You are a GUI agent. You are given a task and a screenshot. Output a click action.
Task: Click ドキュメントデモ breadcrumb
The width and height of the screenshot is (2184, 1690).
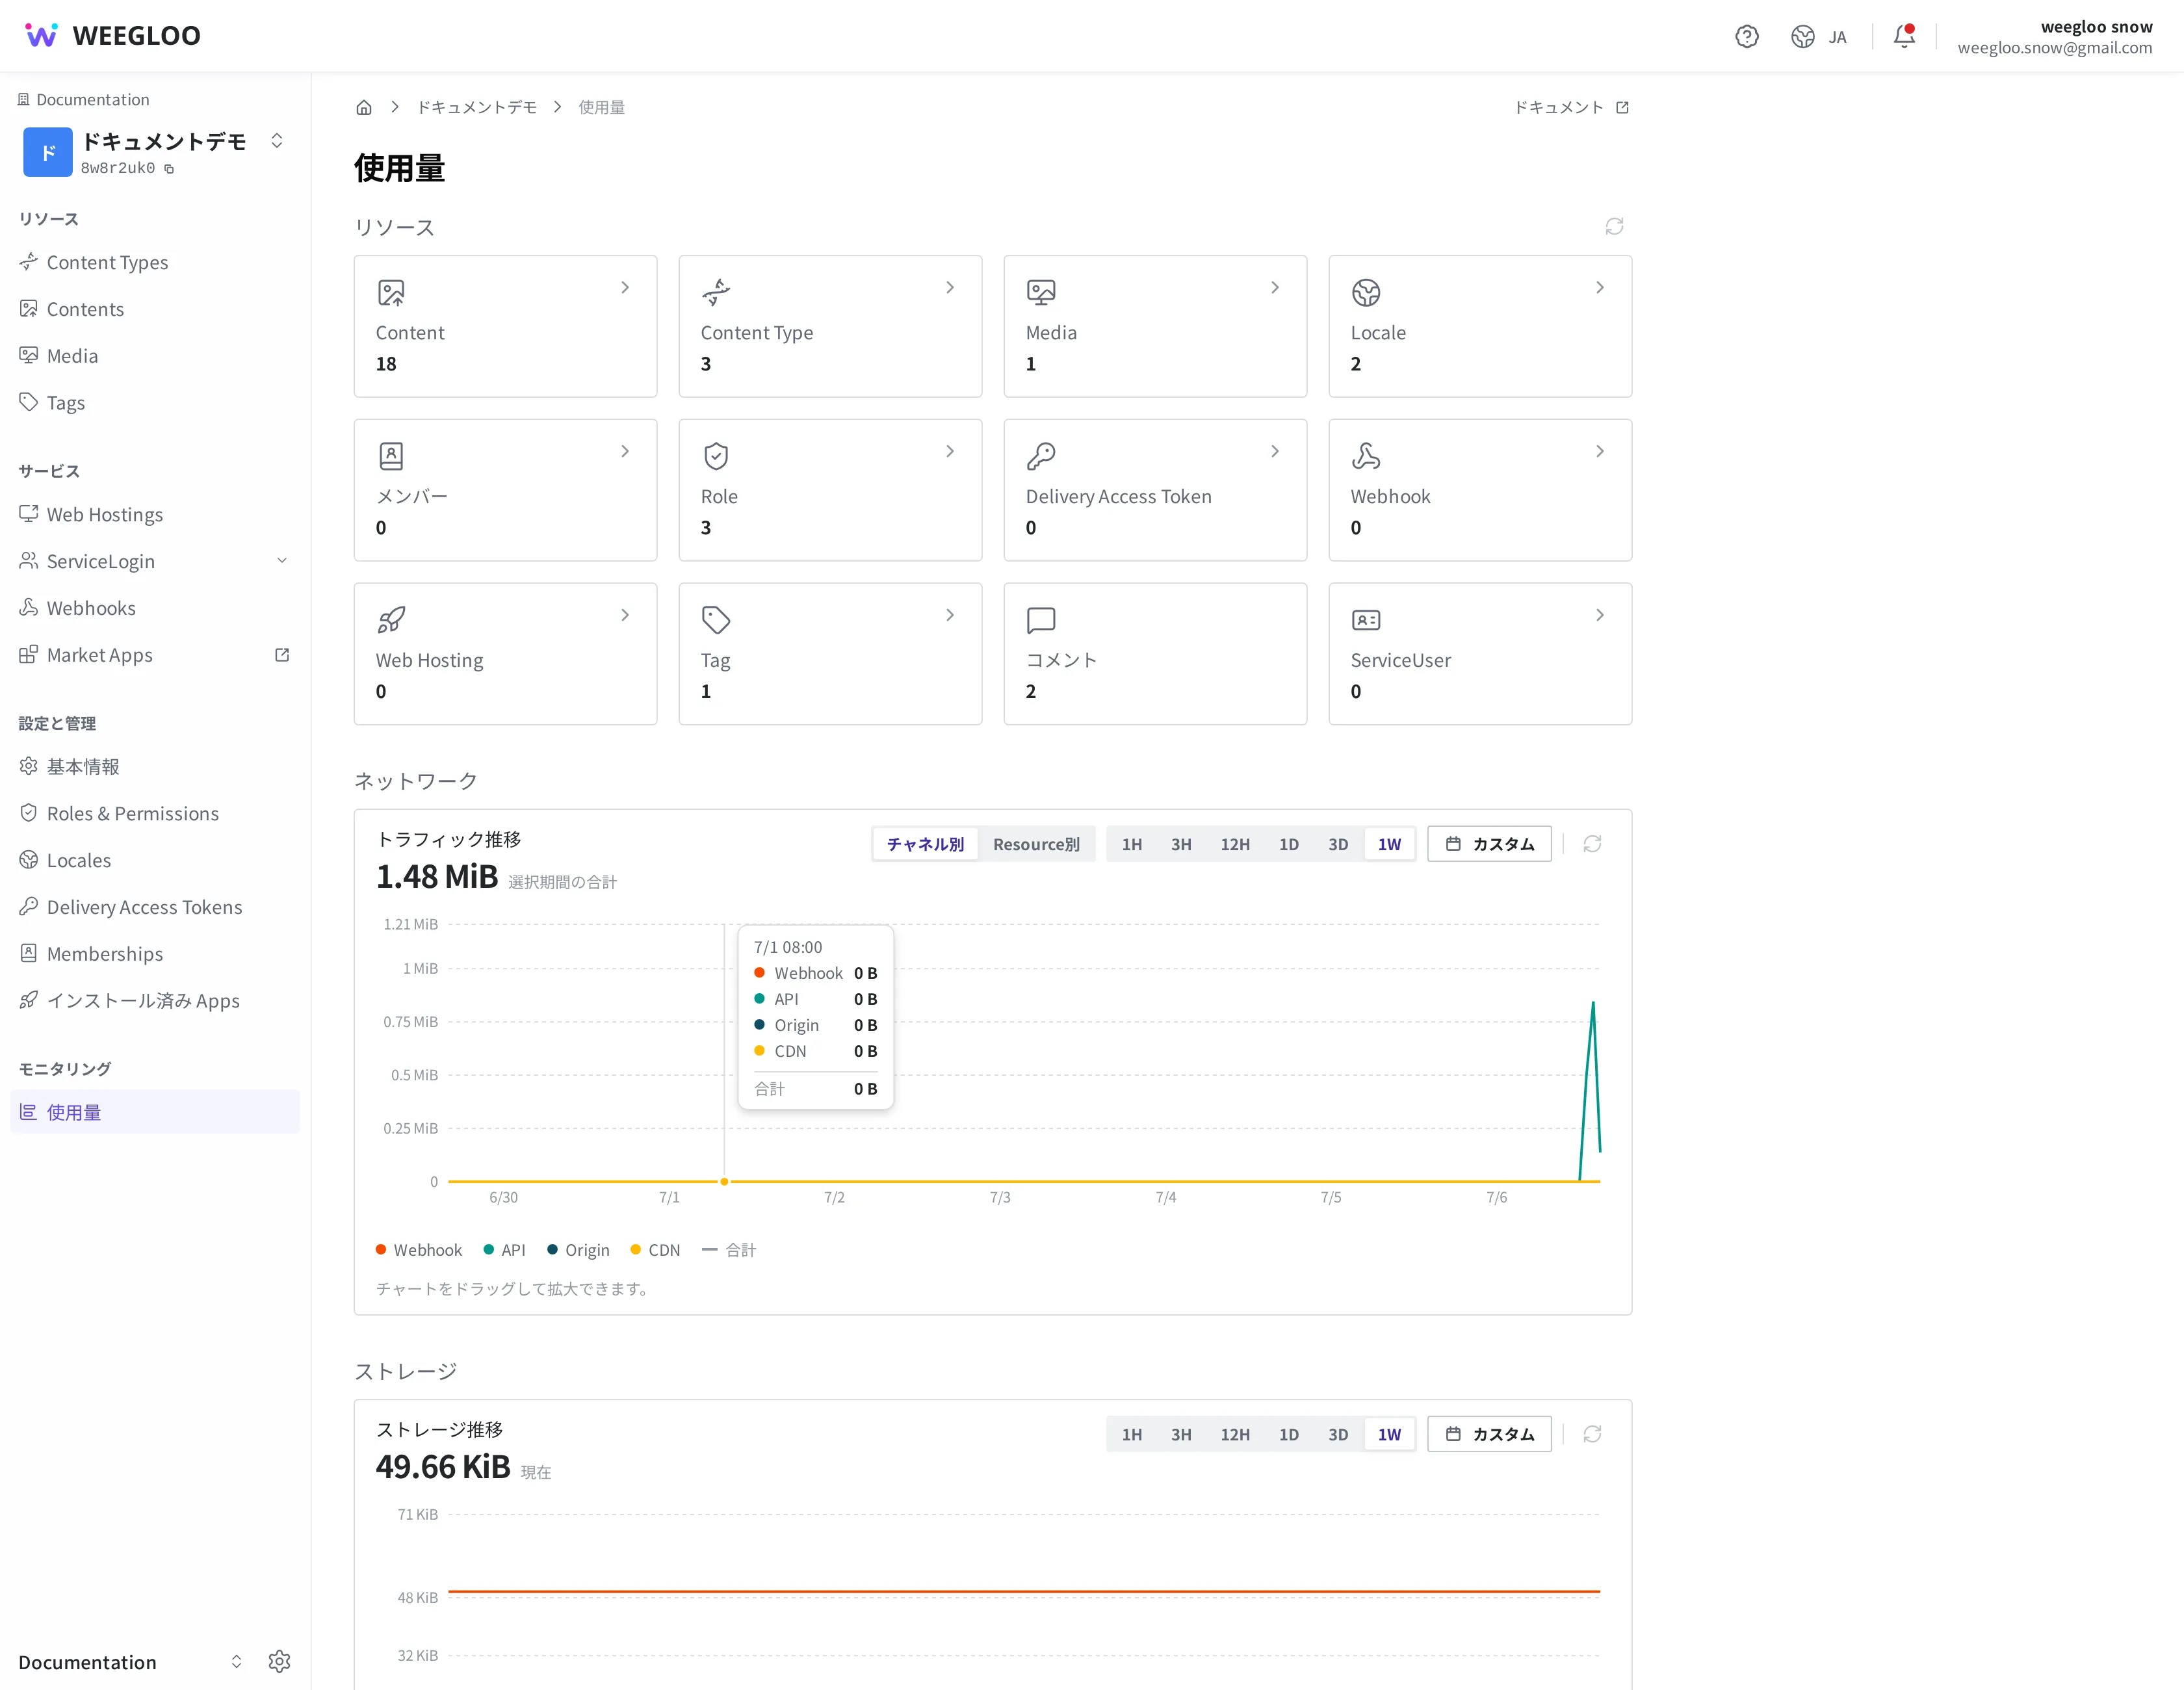tap(476, 107)
